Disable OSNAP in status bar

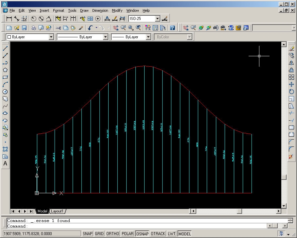pyautogui.click(x=142, y=233)
